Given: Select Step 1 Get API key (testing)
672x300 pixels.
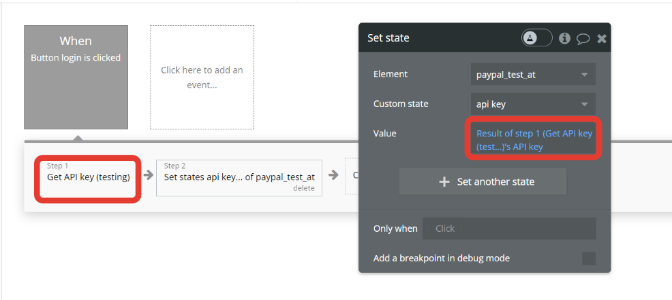Looking at the screenshot, I should point(88,177).
